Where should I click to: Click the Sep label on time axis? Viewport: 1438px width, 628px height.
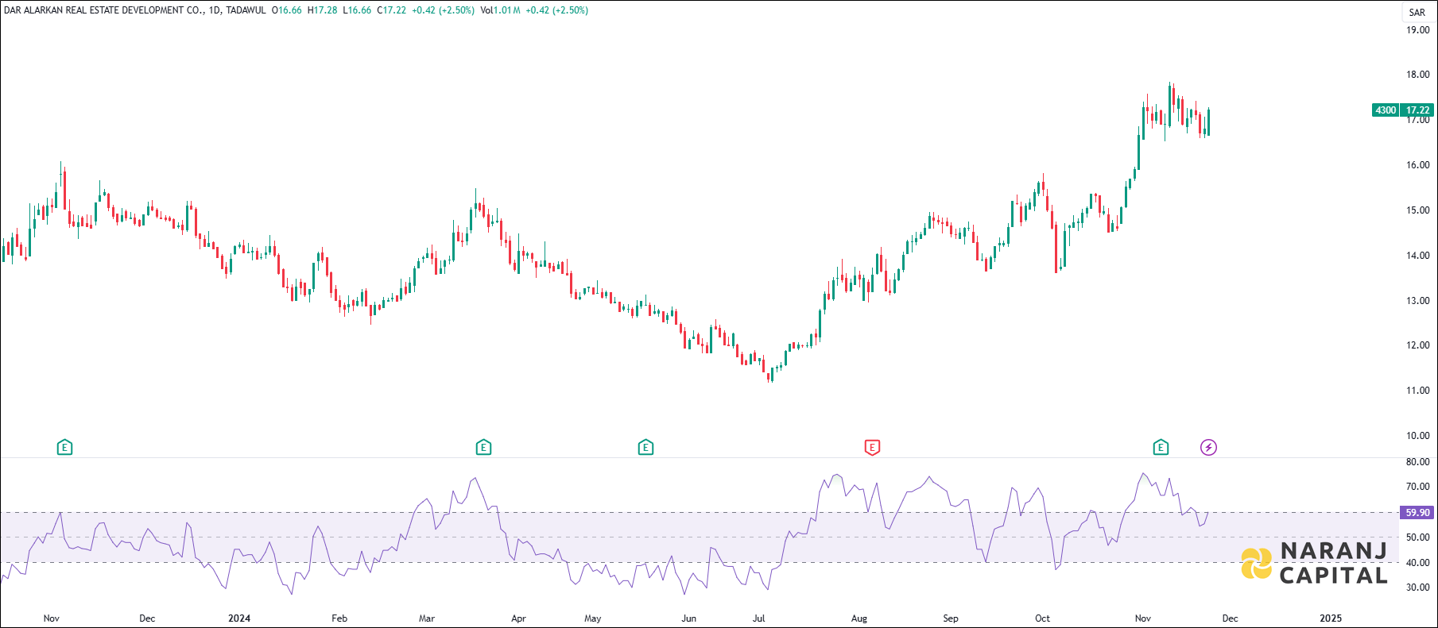pyautogui.click(x=951, y=618)
